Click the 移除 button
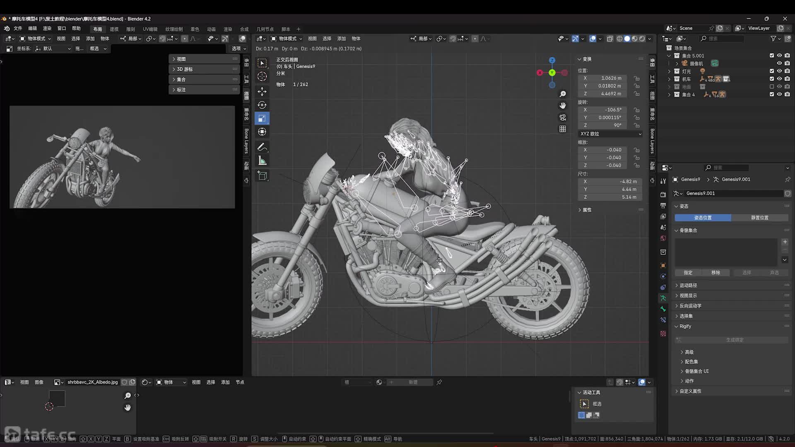This screenshot has height=447, width=795. pos(715,273)
